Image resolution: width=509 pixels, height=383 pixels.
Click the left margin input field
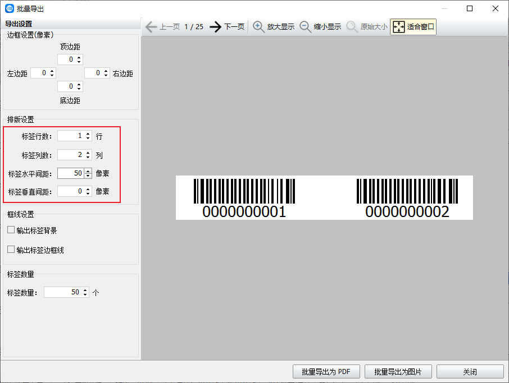pyautogui.click(x=39, y=73)
